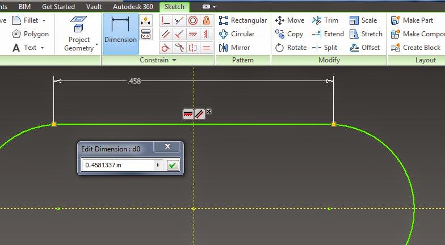Click the Project Geometry tool
This screenshot has height=245, width=445.
point(79,34)
